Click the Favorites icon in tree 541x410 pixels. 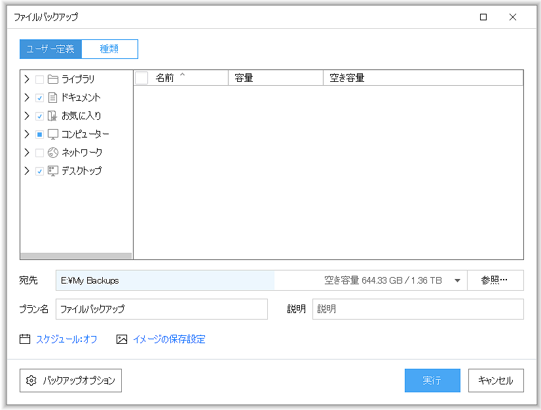53,116
